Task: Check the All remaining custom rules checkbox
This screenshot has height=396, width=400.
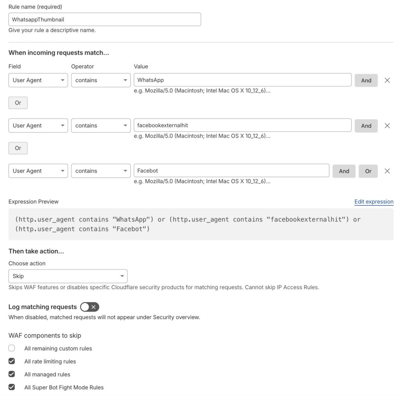Action: [11, 348]
